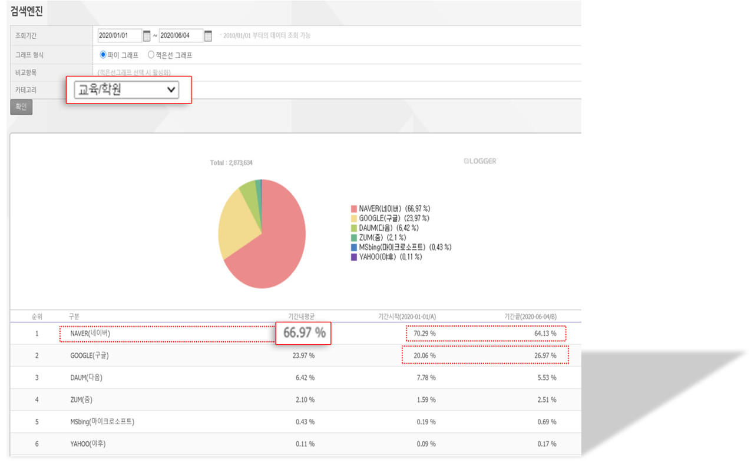Click GOOGLE's period start value 20.06 %
This screenshot has width=754, height=463.
(424, 356)
